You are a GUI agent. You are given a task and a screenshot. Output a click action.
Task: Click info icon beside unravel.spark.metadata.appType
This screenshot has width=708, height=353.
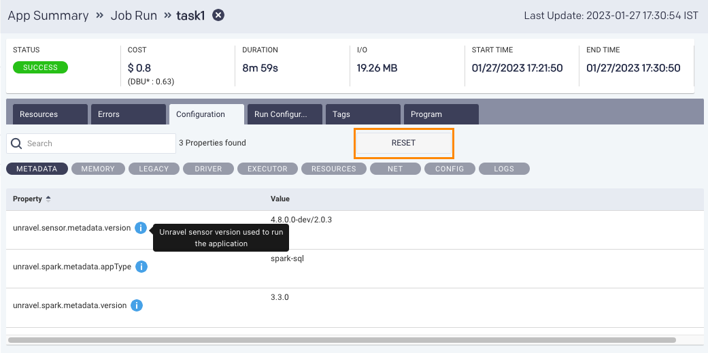(x=141, y=267)
